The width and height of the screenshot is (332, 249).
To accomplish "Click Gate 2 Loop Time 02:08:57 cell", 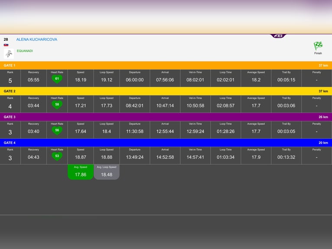I will click(x=225, y=104).
